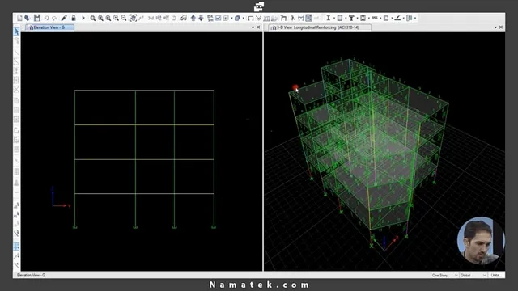Click the Rotate 3D View glasses icon
Viewport: 518px width, 291px height.
pyautogui.click(x=184, y=18)
